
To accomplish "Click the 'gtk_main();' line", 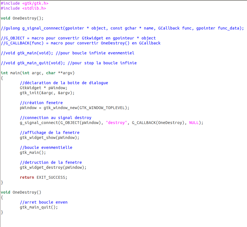I will (33, 153).
